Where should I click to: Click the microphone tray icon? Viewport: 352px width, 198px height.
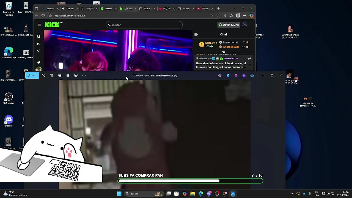click(x=310, y=194)
